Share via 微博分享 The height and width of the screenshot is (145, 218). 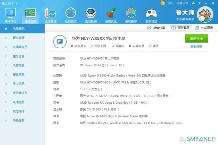coord(156,28)
